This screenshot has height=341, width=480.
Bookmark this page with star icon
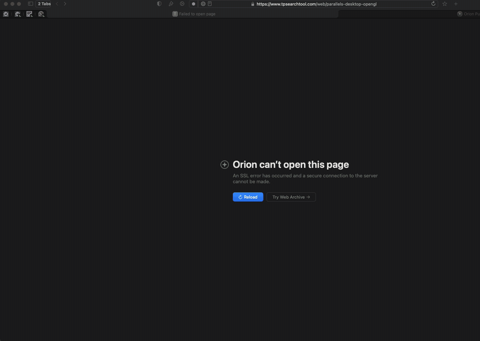click(445, 4)
